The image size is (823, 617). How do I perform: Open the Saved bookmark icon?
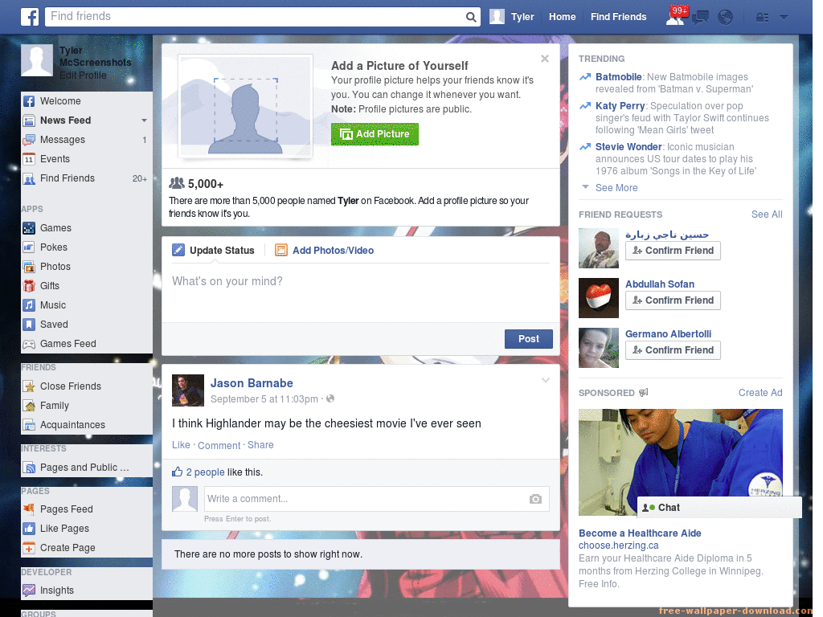point(29,325)
